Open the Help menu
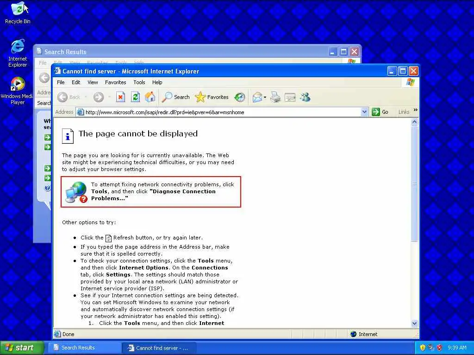This screenshot has height=355, width=474. pyautogui.click(x=157, y=82)
